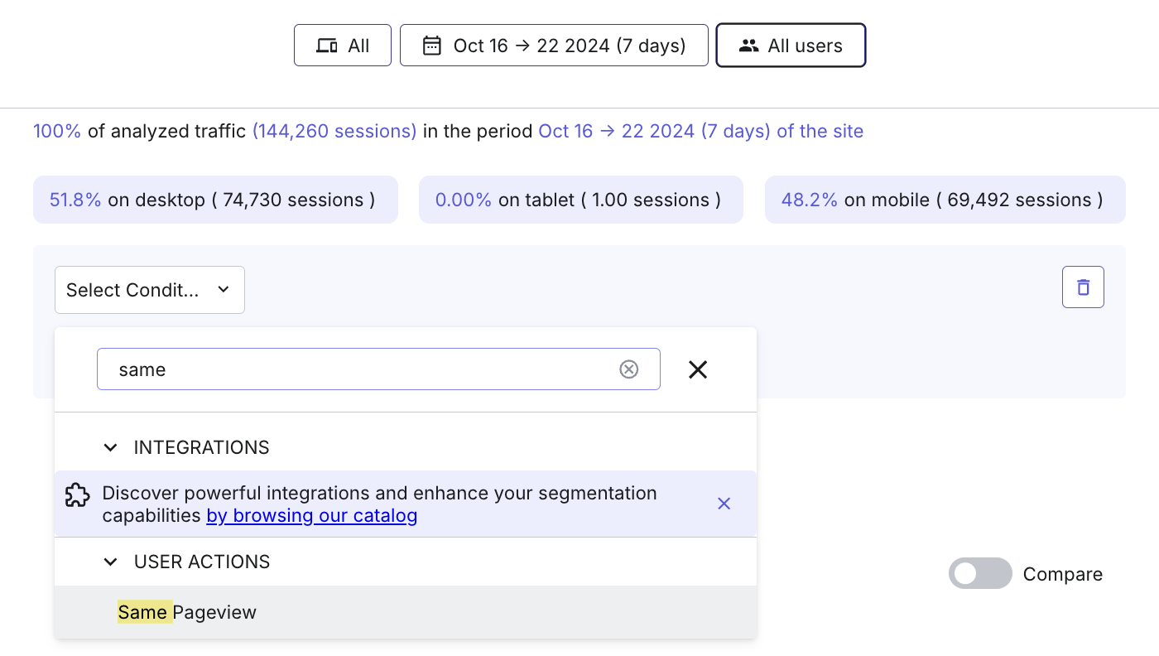
Task: Follow the 'by browsing our catalog' link
Action: pyautogui.click(x=312, y=515)
